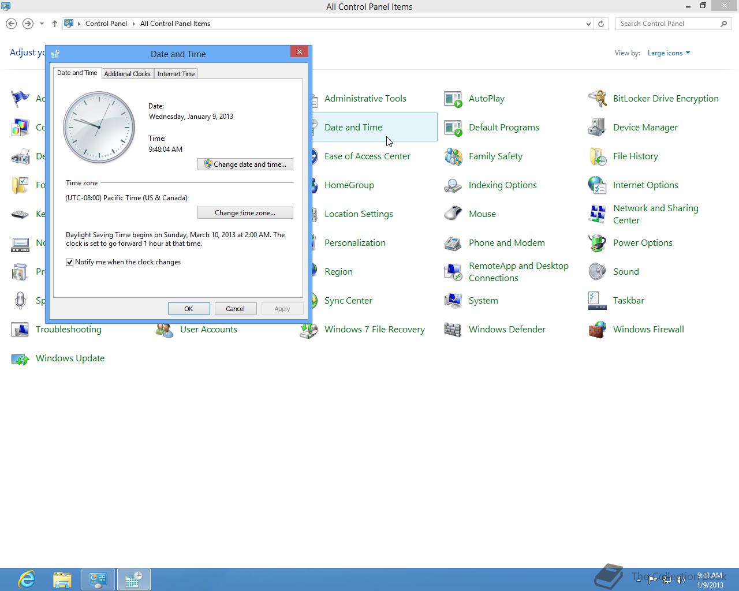Open the Power Options icon
The width and height of the screenshot is (739, 591).
[598, 243]
